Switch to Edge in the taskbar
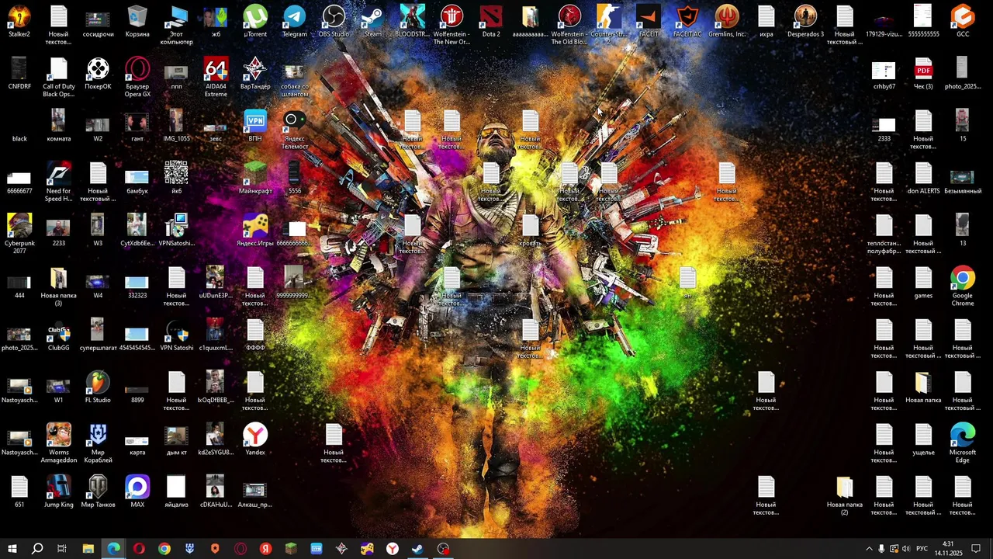 click(x=113, y=549)
